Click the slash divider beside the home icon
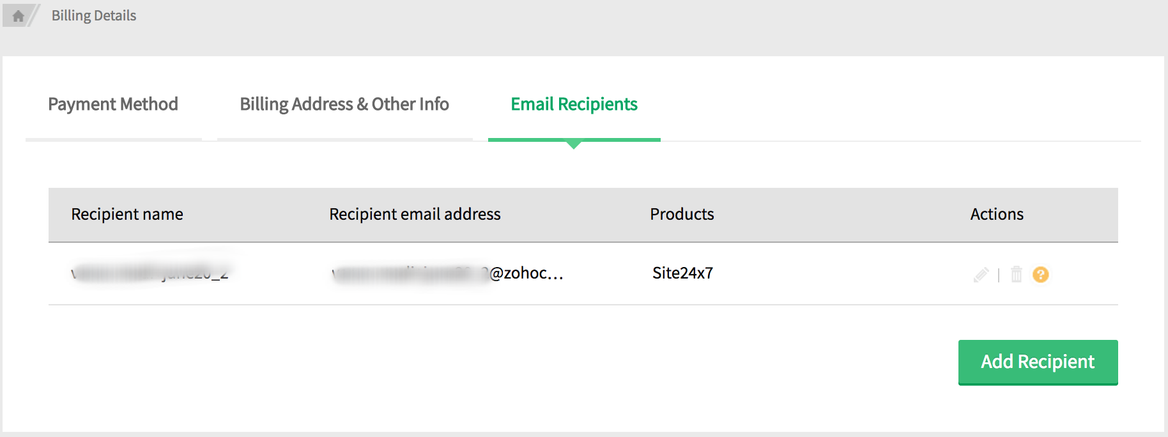Viewport: 1168px width, 437px height. point(35,16)
